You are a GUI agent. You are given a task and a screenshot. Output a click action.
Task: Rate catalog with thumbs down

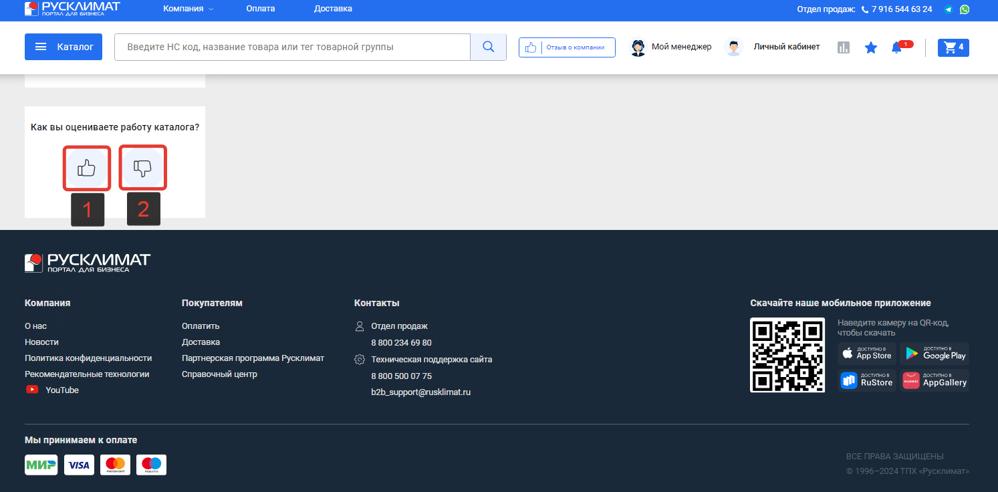pos(143,168)
